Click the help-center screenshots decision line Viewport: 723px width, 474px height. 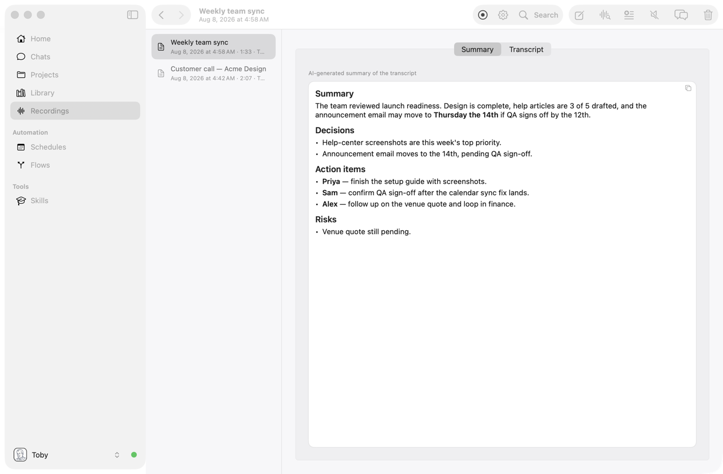[x=412, y=143]
